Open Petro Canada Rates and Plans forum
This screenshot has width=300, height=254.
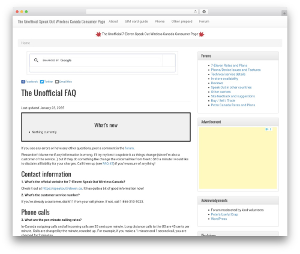tap(233, 105)
